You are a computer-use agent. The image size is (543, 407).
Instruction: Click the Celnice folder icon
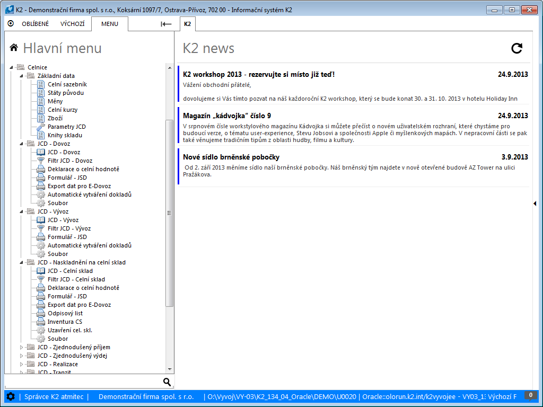(21, 67)
